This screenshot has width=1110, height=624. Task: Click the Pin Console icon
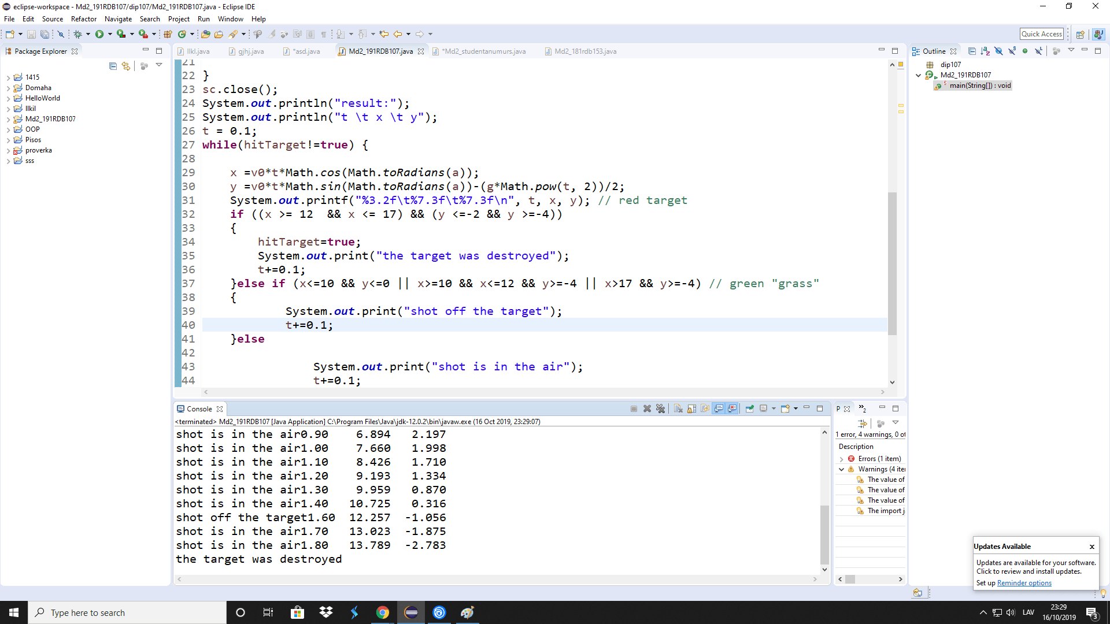pos(749,408)
